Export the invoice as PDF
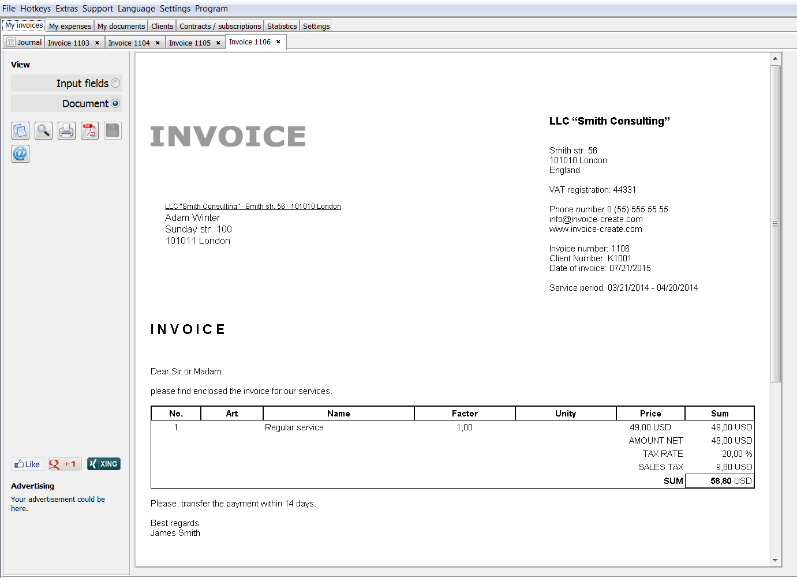 89,131
